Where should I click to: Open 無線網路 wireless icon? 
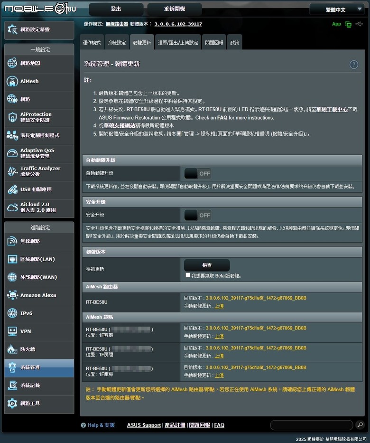[12, 241]
